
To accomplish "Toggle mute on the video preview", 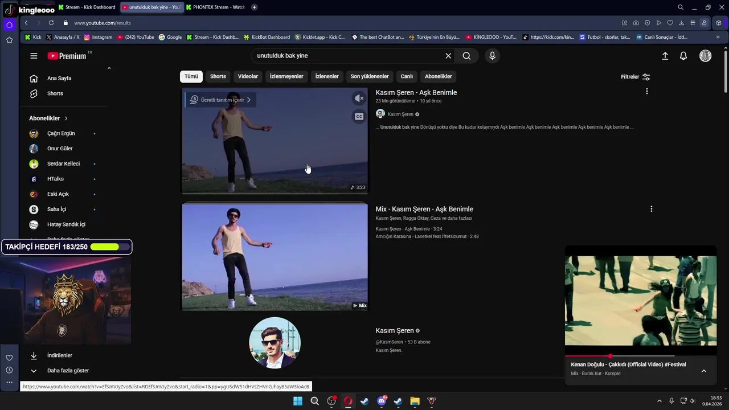I will (x=359, y=99).
